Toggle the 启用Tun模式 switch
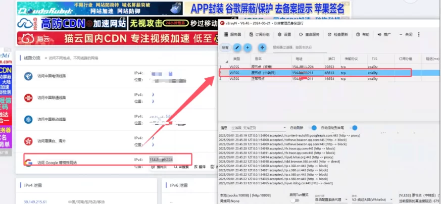This screenshot has width=441, height=204. 295,200
